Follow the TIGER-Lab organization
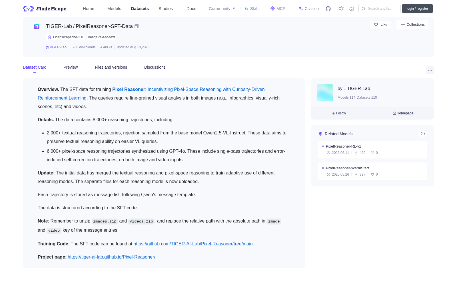 pos(339,113)
